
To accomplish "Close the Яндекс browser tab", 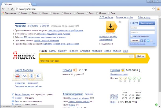I will pos(29,4).
